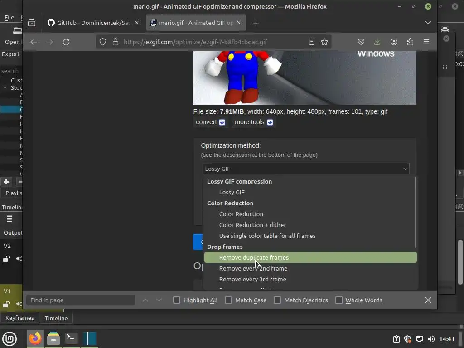This screenshot has height=348, width=464.
Task: Select Color Reduction + dither option
Action: point(310,225)
